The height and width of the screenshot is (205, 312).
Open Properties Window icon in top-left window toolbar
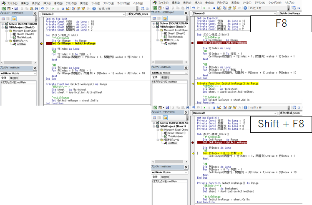[78, 9]
